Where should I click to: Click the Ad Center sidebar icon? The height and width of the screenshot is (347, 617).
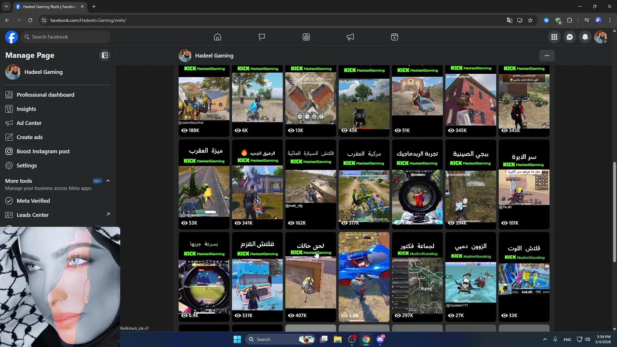pos(9,123)
